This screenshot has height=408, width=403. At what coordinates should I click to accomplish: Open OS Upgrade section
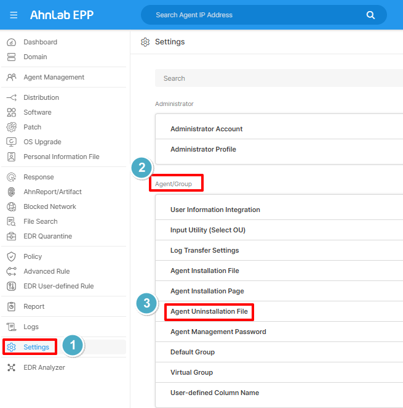pos(42,142)
